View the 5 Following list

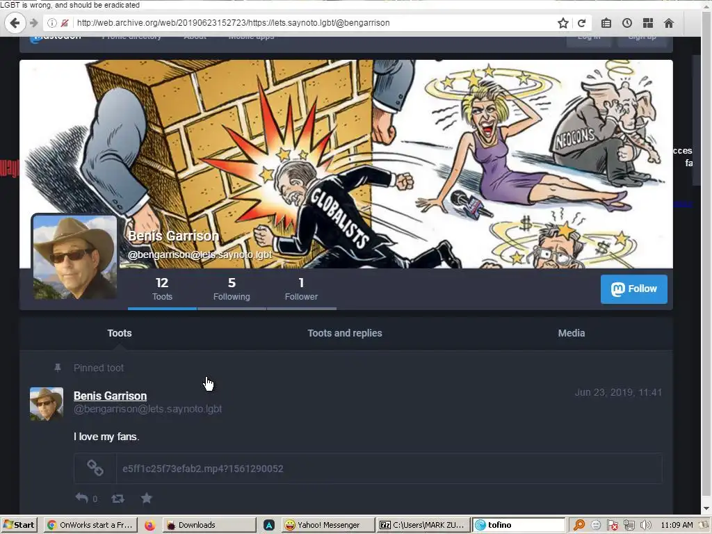(x=232, y=289)
